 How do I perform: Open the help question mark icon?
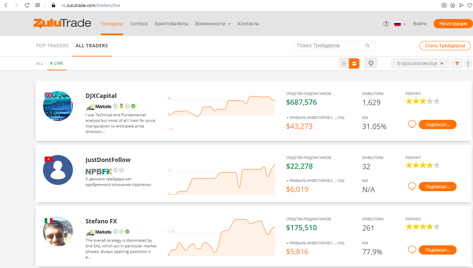point(386,24)
